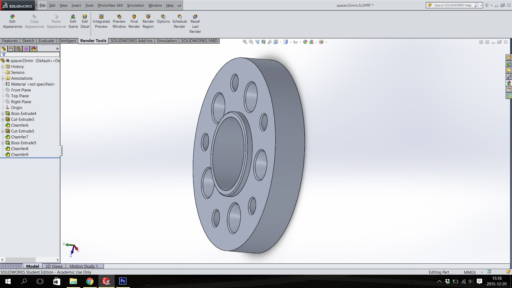Screen dimensions: 512x288
Task: Expand the Boss-Extrude4 feature node
Action: [x=3, y=114]
